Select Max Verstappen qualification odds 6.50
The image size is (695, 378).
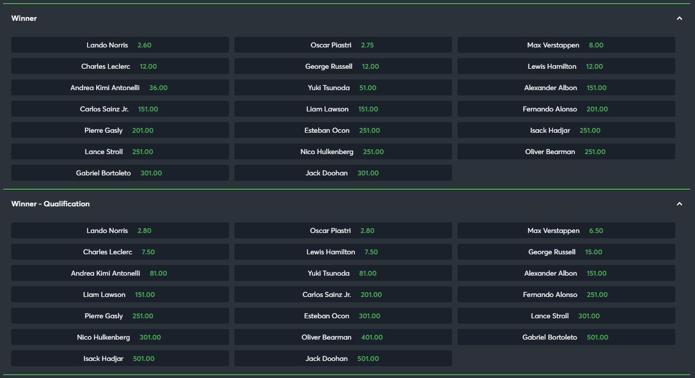point(566,231)
